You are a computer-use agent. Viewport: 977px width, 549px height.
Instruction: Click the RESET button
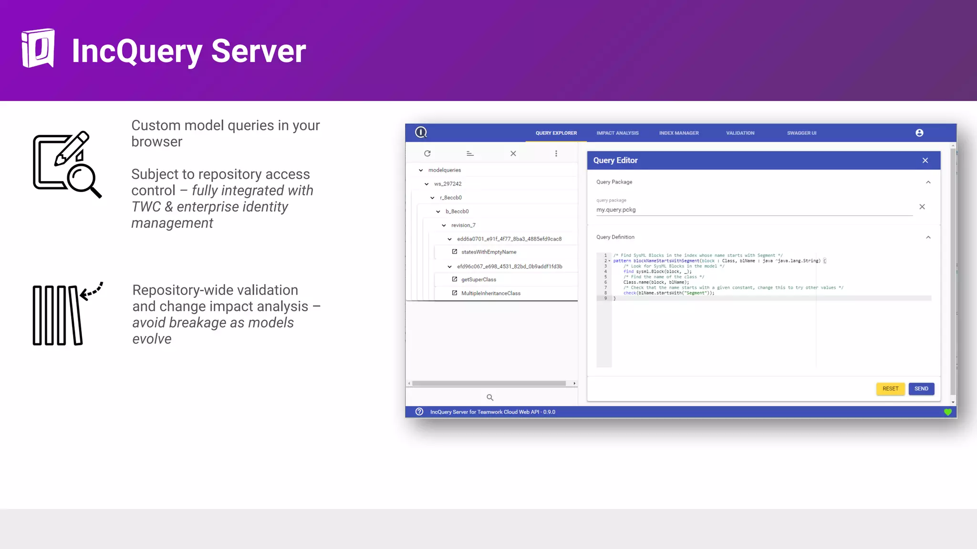coord(890,389)
